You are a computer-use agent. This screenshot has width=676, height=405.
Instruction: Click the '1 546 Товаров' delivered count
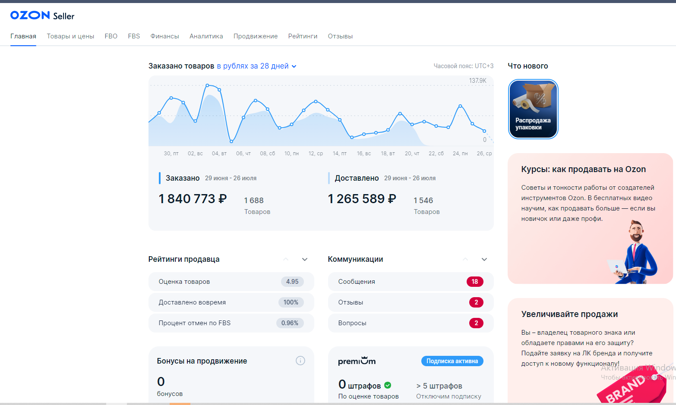(x=426, y=206)
